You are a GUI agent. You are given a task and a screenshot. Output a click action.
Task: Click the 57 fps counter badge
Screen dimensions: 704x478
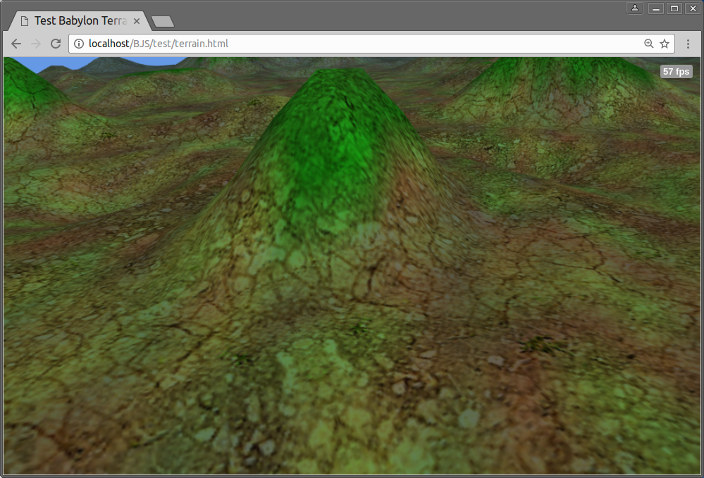[x=676, y=71]
